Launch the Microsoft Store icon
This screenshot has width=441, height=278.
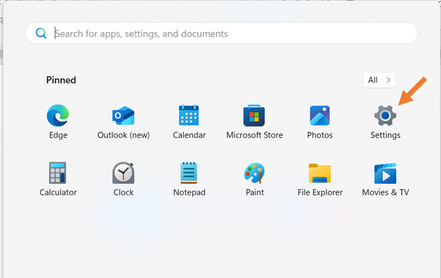(x=254, y=116)
